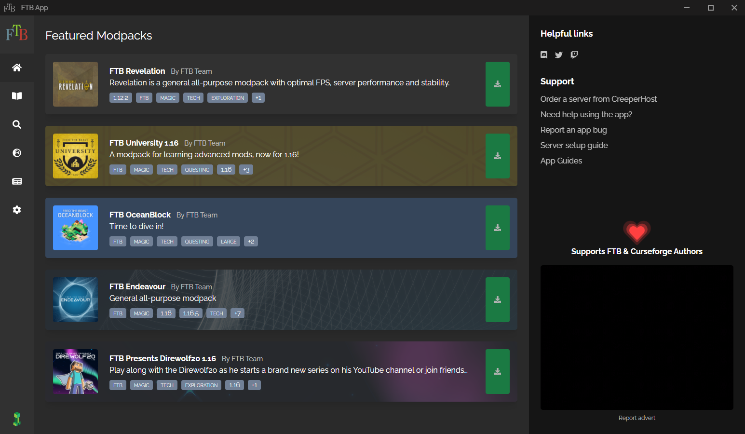Download the FTB University 1.16 modpack
The image size is (745, 434).
pyautogui.click(x=498, y=156)
